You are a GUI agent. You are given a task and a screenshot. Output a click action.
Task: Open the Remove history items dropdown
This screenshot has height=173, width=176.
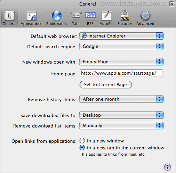click(121, 99)
